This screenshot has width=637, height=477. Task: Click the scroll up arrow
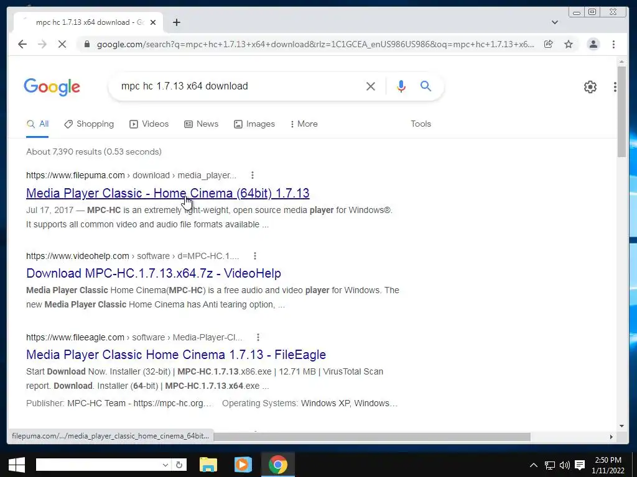pos(621,62)
